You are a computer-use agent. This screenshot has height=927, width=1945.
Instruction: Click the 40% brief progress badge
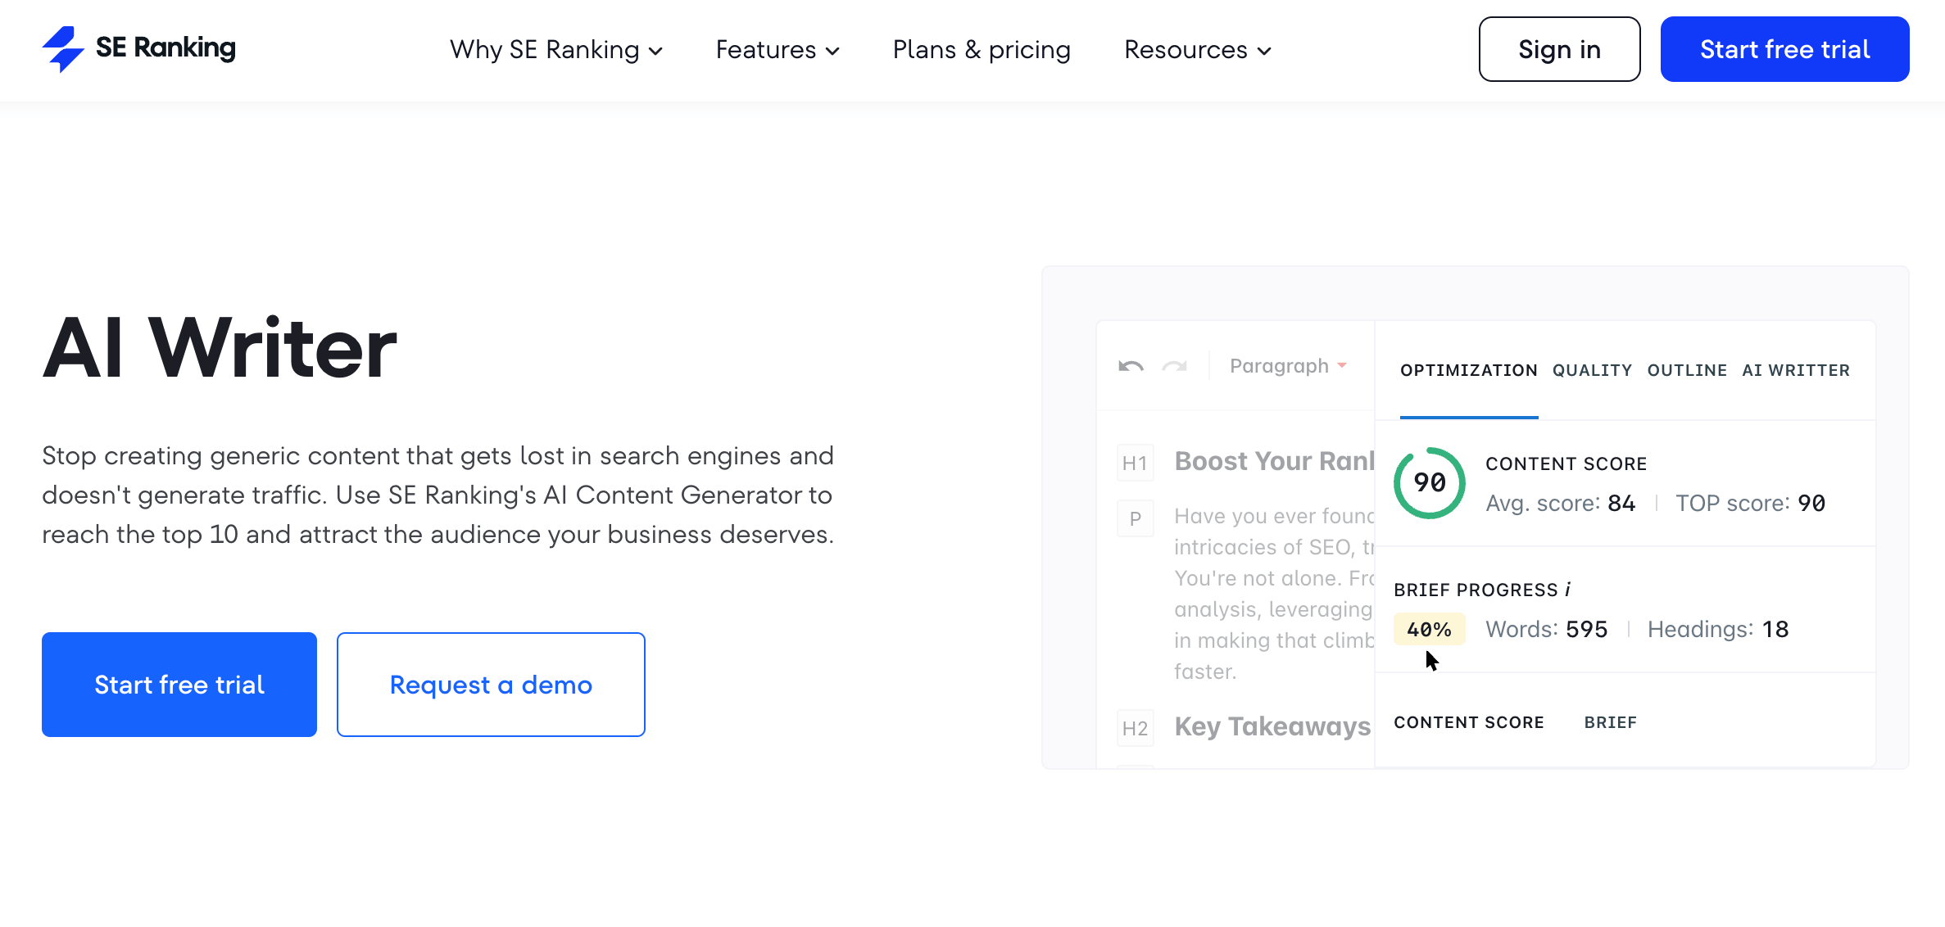[1429, 629]
